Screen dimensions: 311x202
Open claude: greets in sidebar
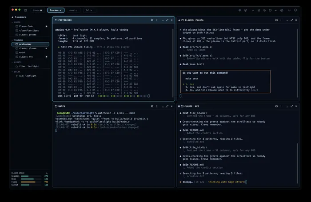30,35
